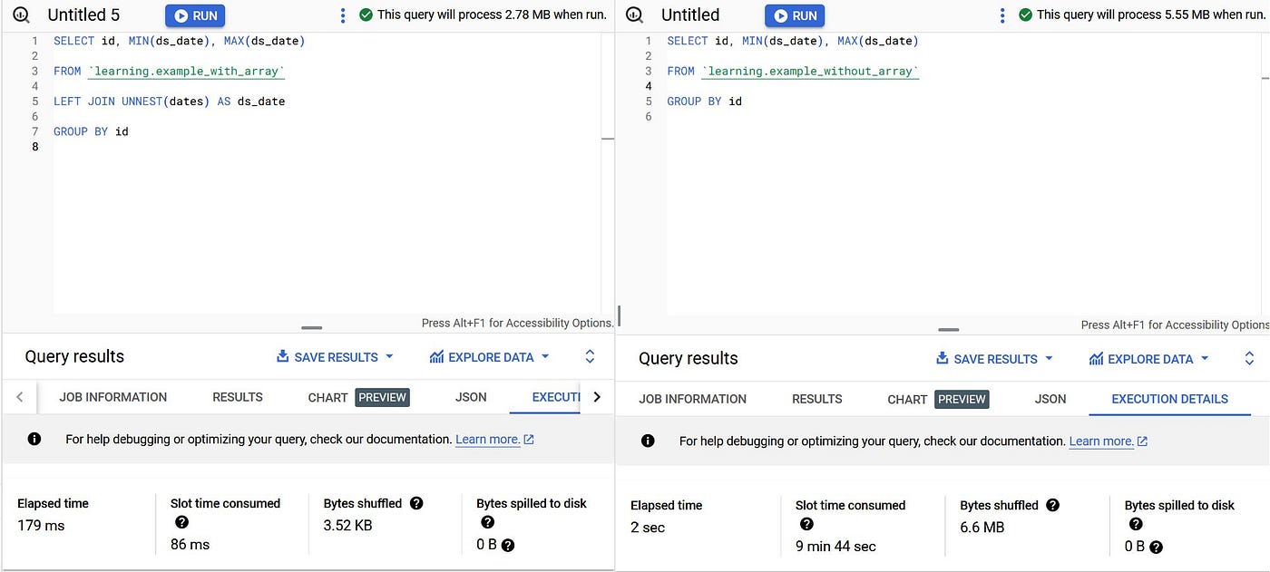Click the query icon beside Untitled tab
The height and width of the screenshot is (572, 1270).
tap(635, 15)
